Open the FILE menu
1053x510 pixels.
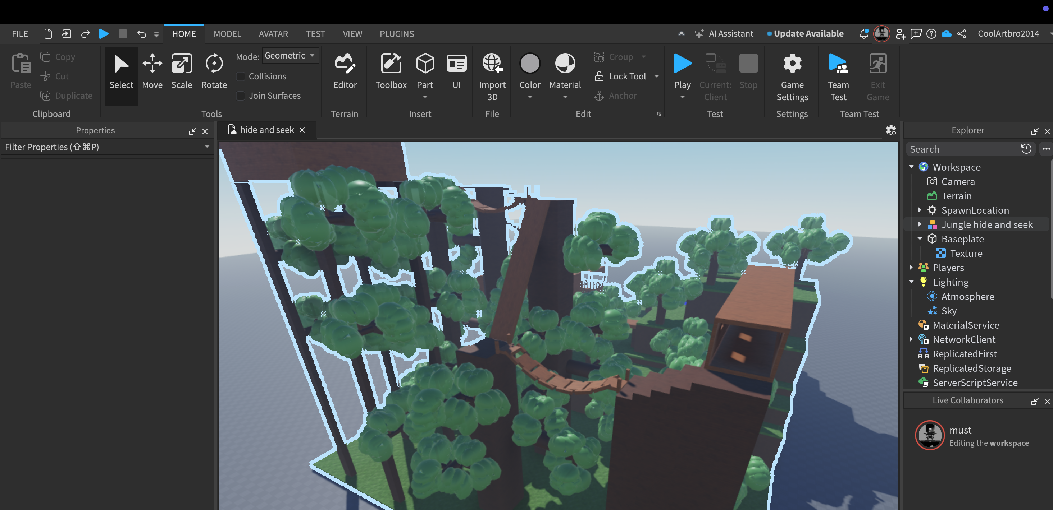point(20,34)
